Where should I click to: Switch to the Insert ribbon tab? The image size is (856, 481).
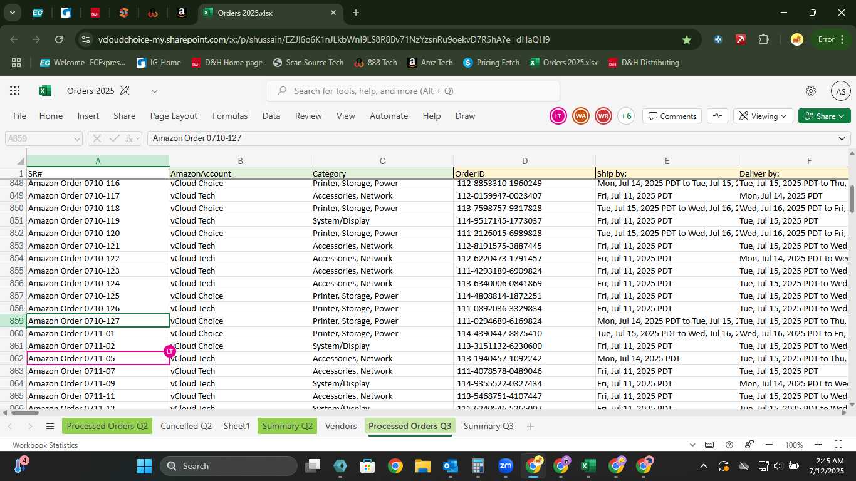point(88,116)
